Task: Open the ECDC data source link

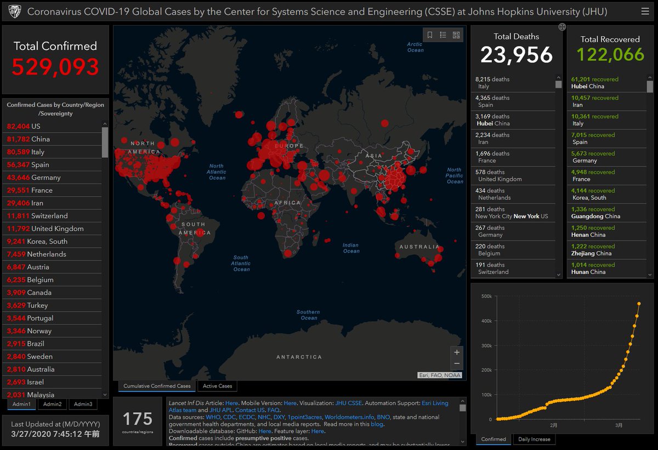Action: point(247,417)
